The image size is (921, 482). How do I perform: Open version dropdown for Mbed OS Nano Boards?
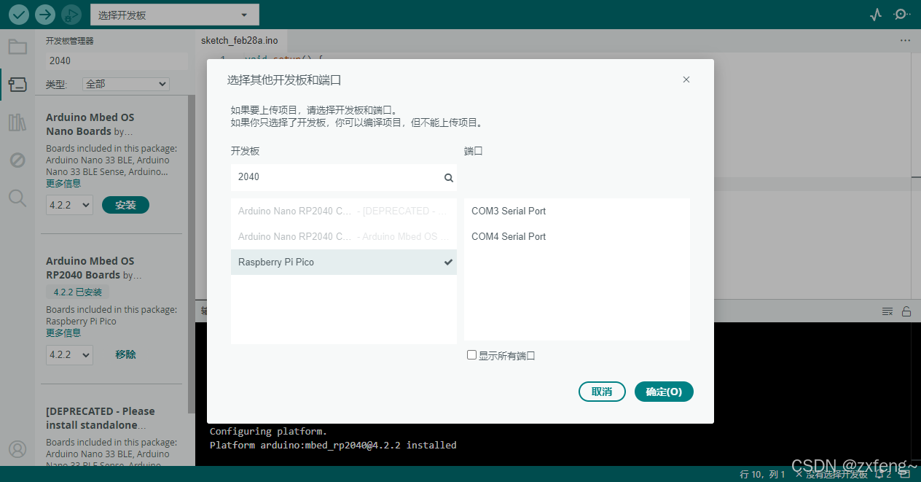point(69,205)
